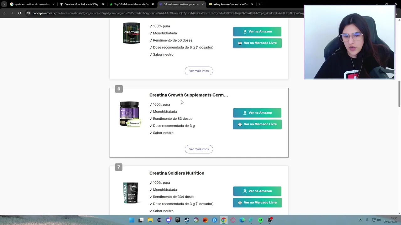This screenshot has height=225, width=401.
Task: Close the 'Creatina Monohidratada 300g' tab
Action: tap(103, 4)
